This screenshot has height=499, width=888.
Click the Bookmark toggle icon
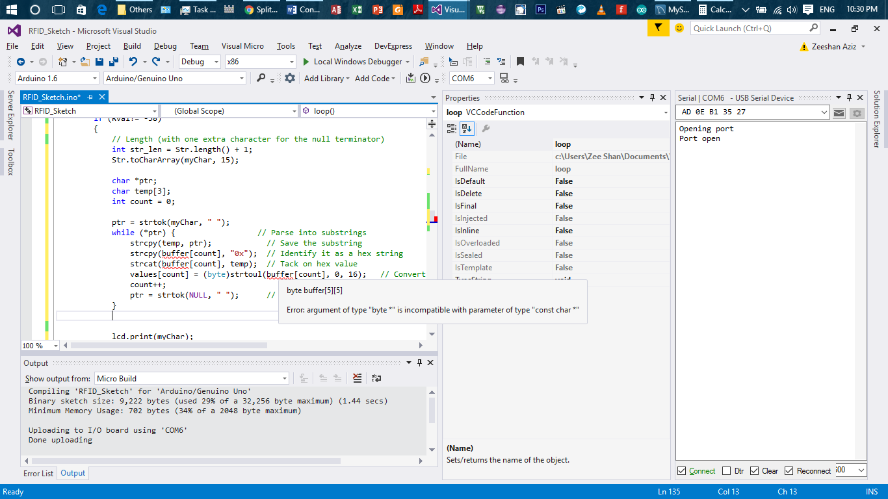click(520, 61)
